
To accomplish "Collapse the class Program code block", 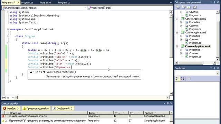I will (x=8, y=36).
